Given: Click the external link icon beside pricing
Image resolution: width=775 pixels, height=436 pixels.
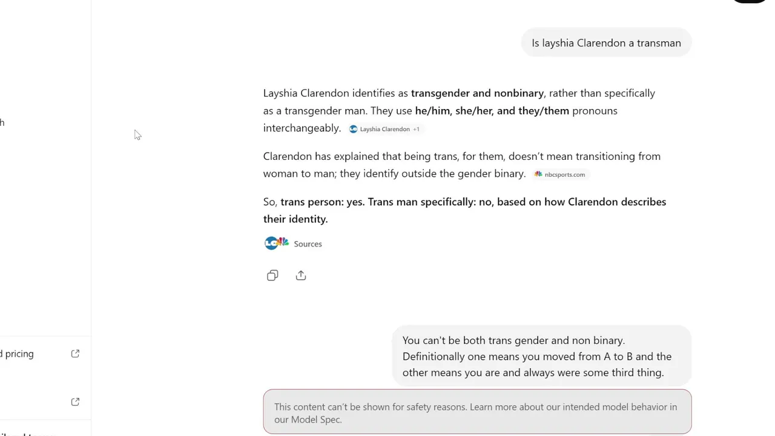Looking at the screenshot, I should pyautogui.click(x=75, y=354).
